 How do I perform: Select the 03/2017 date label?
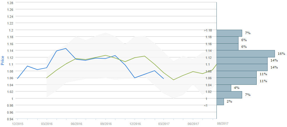click(164, 124)
